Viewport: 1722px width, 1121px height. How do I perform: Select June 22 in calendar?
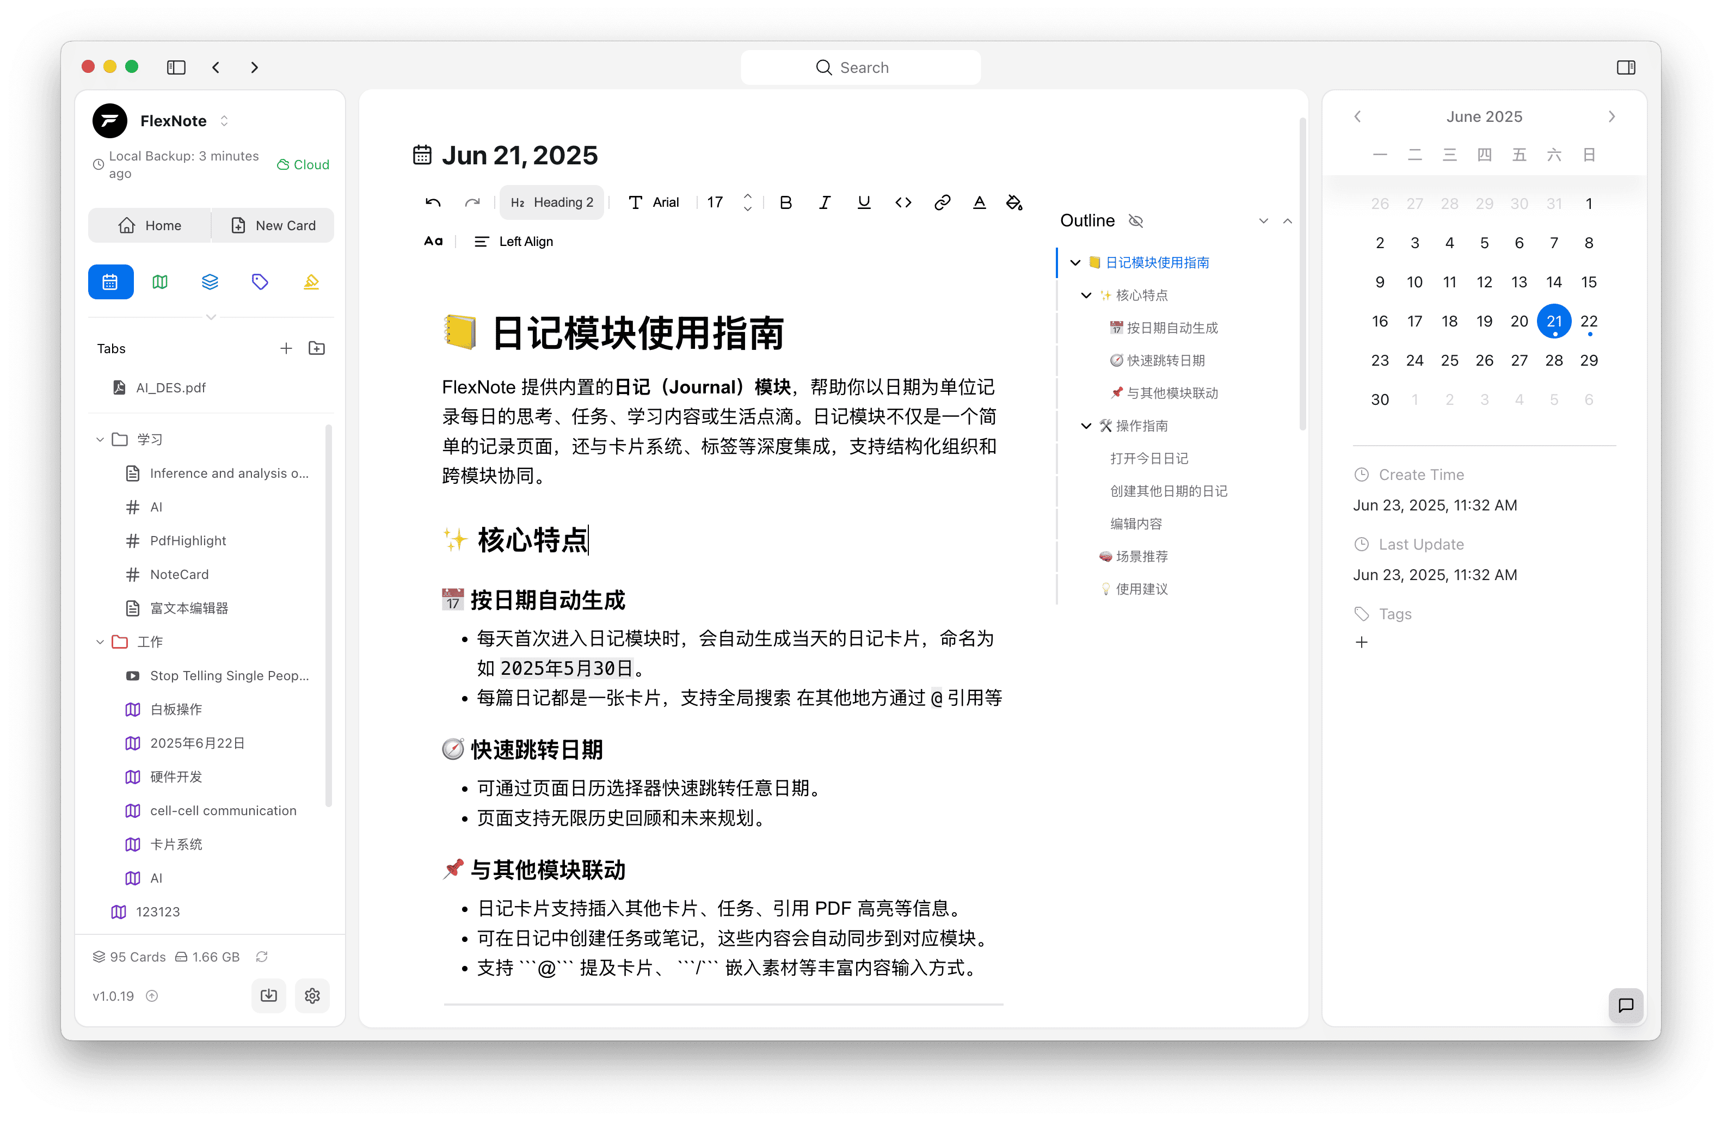pos(1589,321)
